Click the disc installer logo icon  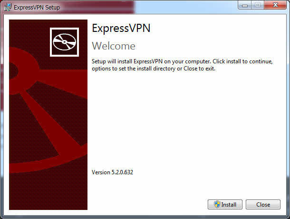(64, 42)
